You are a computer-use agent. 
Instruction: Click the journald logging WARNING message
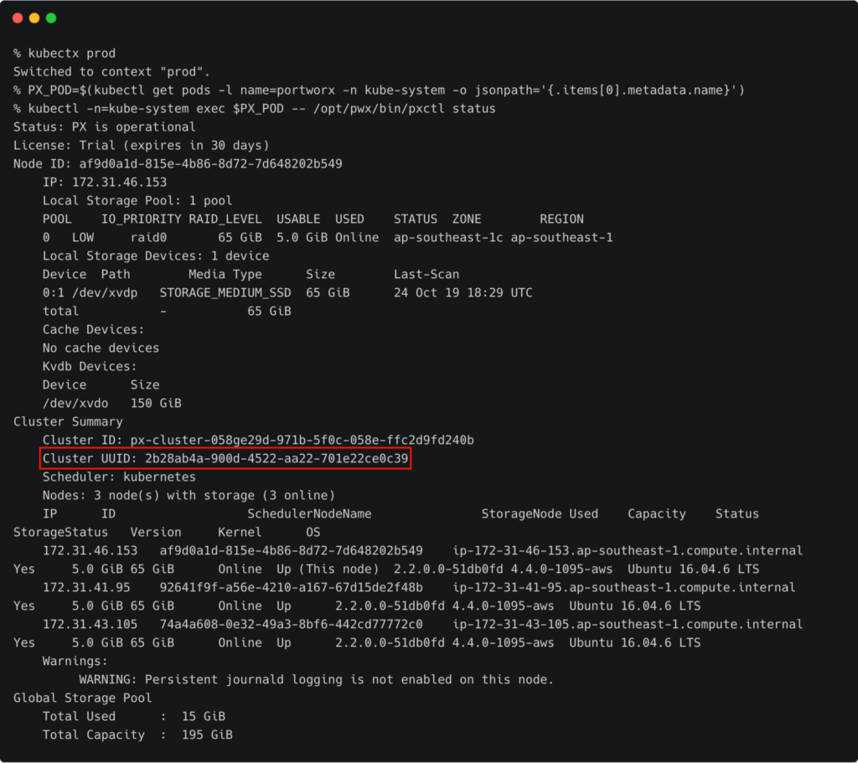pos(316,680)
